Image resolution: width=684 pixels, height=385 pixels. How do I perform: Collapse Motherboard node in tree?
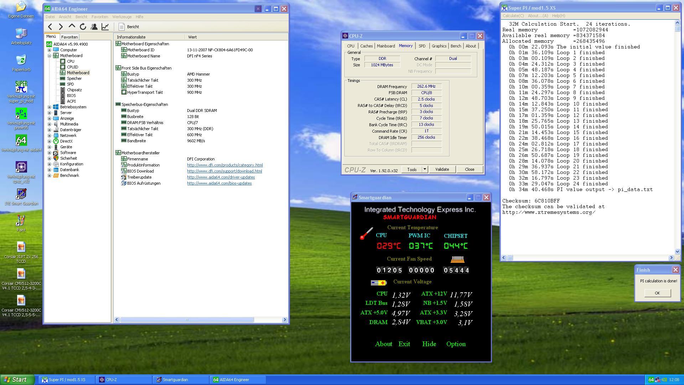tap(49, 56)
